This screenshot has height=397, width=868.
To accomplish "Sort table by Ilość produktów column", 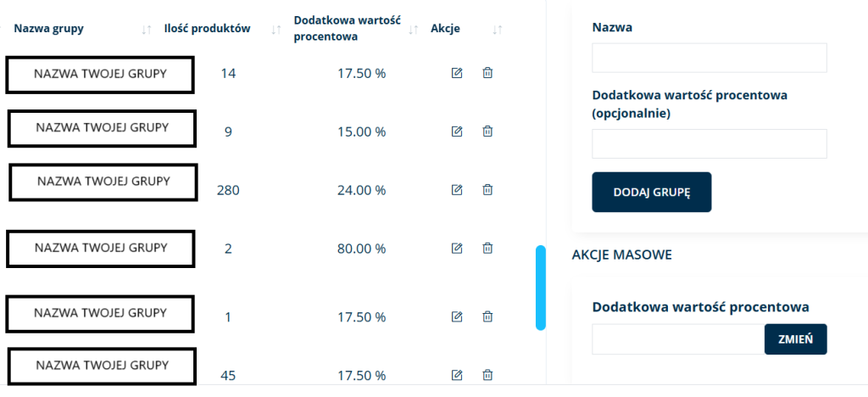I will [275, 29].
